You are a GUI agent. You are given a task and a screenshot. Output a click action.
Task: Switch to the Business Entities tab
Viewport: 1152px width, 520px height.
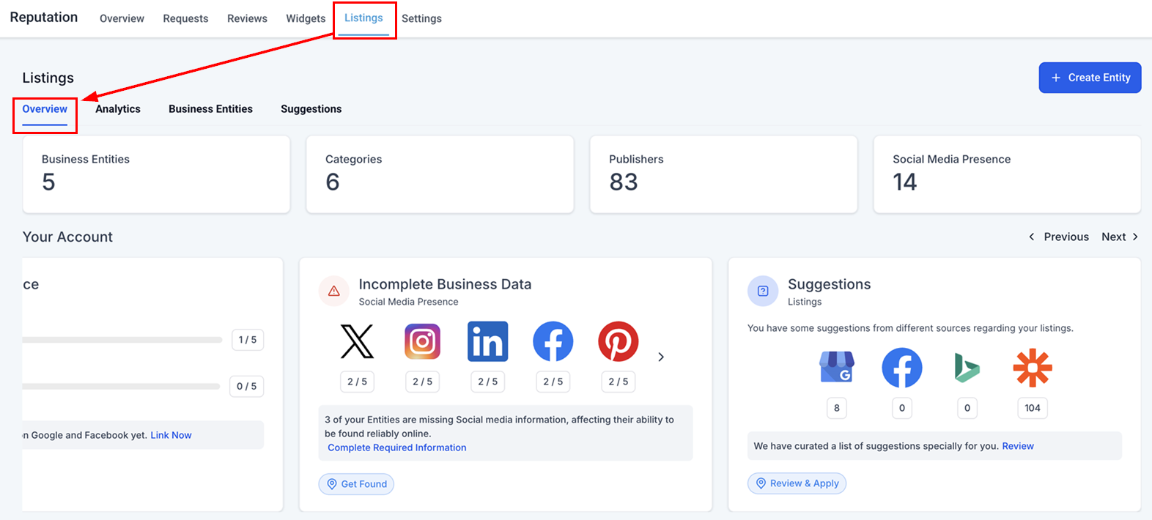(210, 109)
